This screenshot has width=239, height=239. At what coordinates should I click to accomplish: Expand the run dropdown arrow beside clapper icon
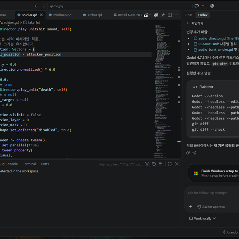coord(150,15)
